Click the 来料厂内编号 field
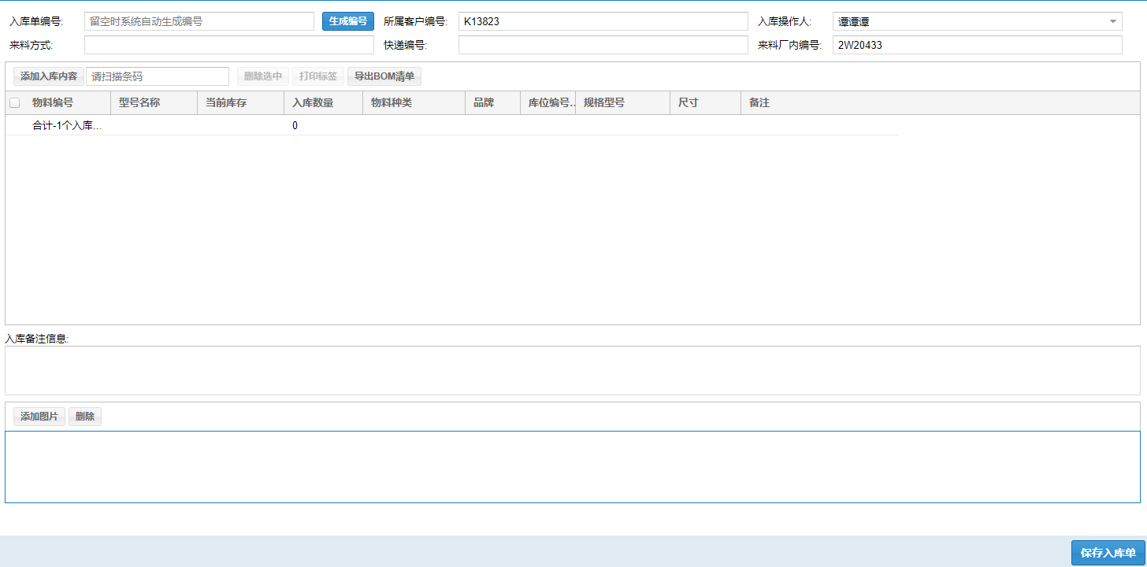The width and height of the screenshot is (1147, 567). 977,45
